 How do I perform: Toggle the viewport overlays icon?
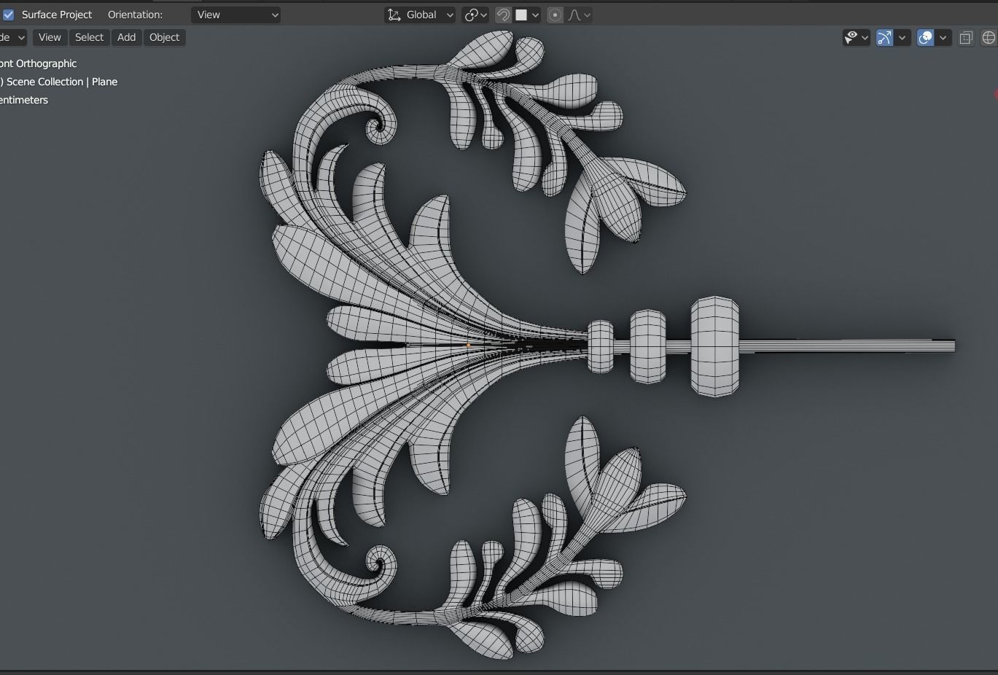925,38
